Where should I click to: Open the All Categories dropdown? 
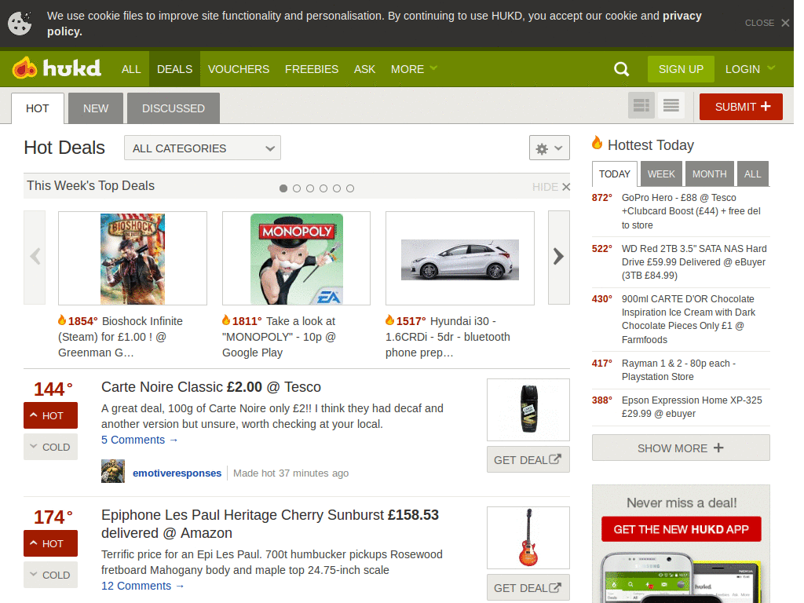203,148
